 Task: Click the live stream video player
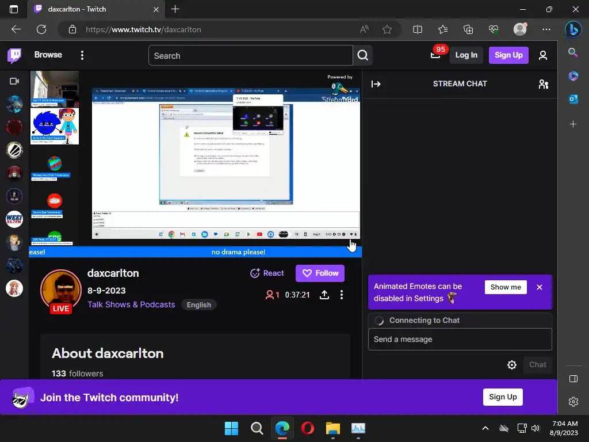point(196,164)
